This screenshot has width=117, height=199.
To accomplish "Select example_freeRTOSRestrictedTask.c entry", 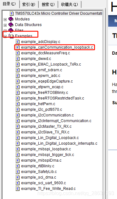I will pyautogui.click(x=53, y=98).
